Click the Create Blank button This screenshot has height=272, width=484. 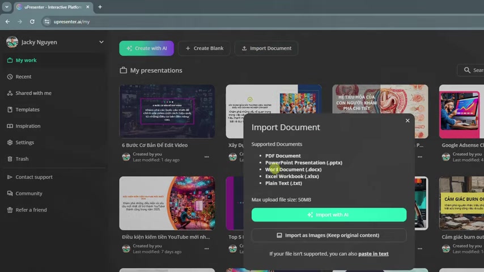pyautogui.click(x=205, y=48)
